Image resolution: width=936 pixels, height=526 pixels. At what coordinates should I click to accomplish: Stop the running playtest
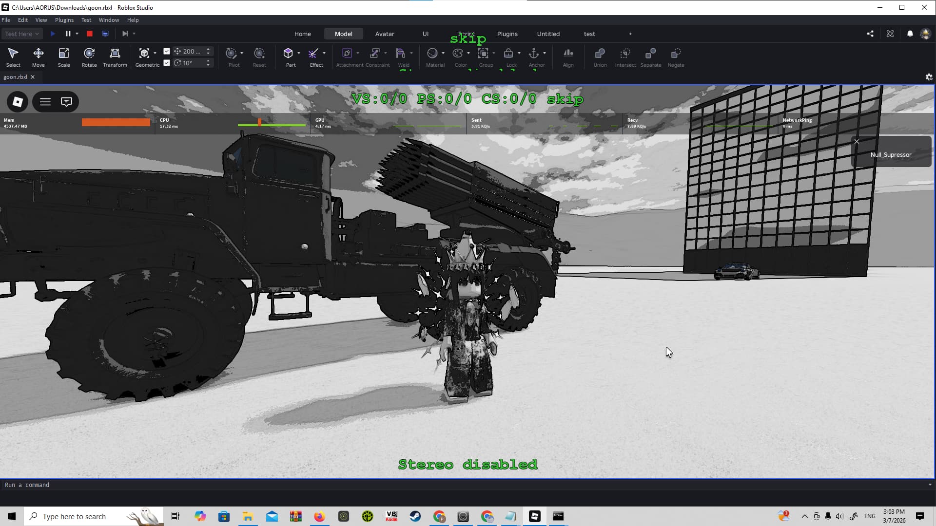pyautogui.click(x=90, y=34)
